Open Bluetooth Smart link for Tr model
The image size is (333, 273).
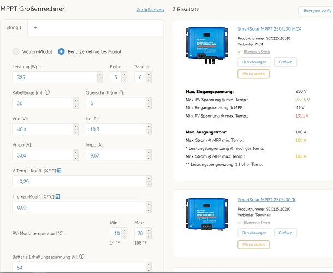click(x=257, y=222)
